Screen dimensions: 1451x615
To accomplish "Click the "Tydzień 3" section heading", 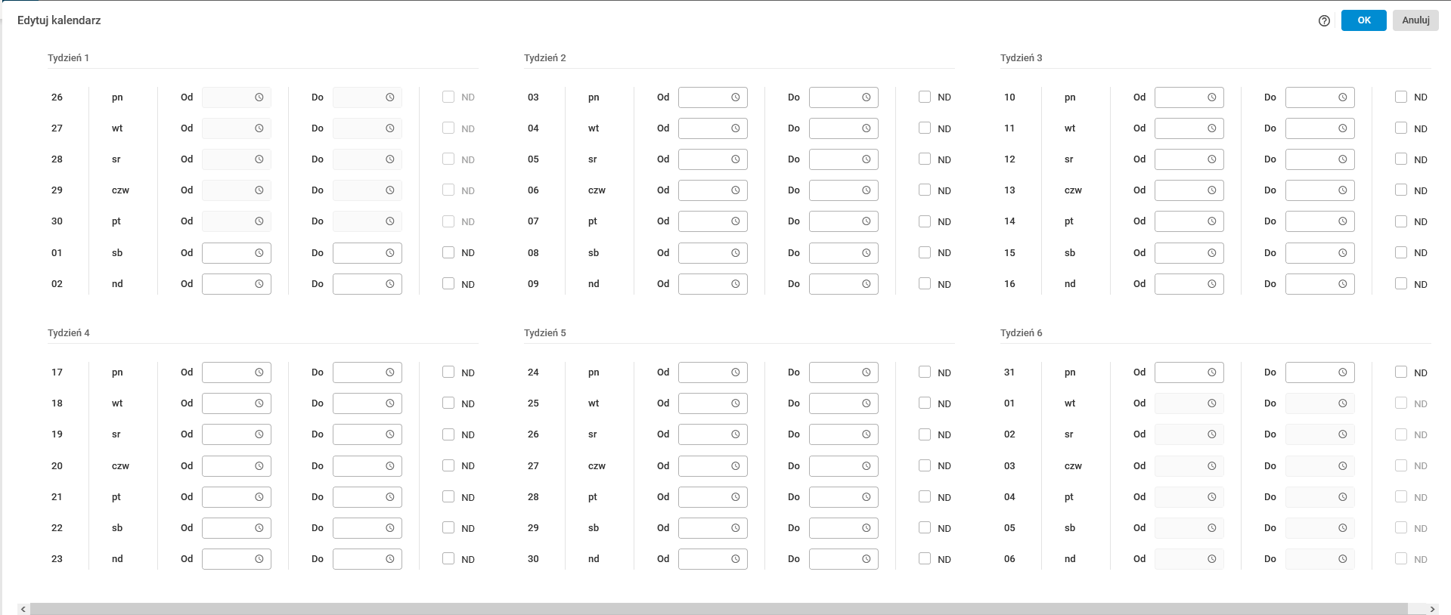I will coord(1021,58).
